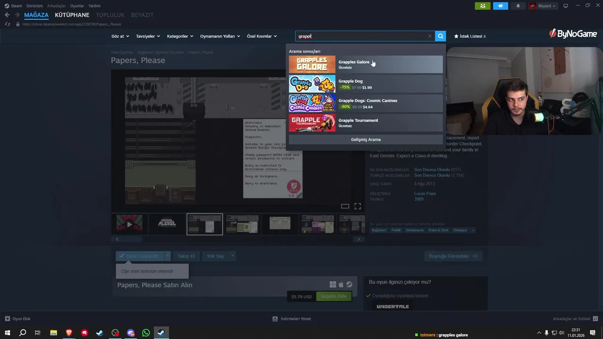Open the notifications bell

518,6
